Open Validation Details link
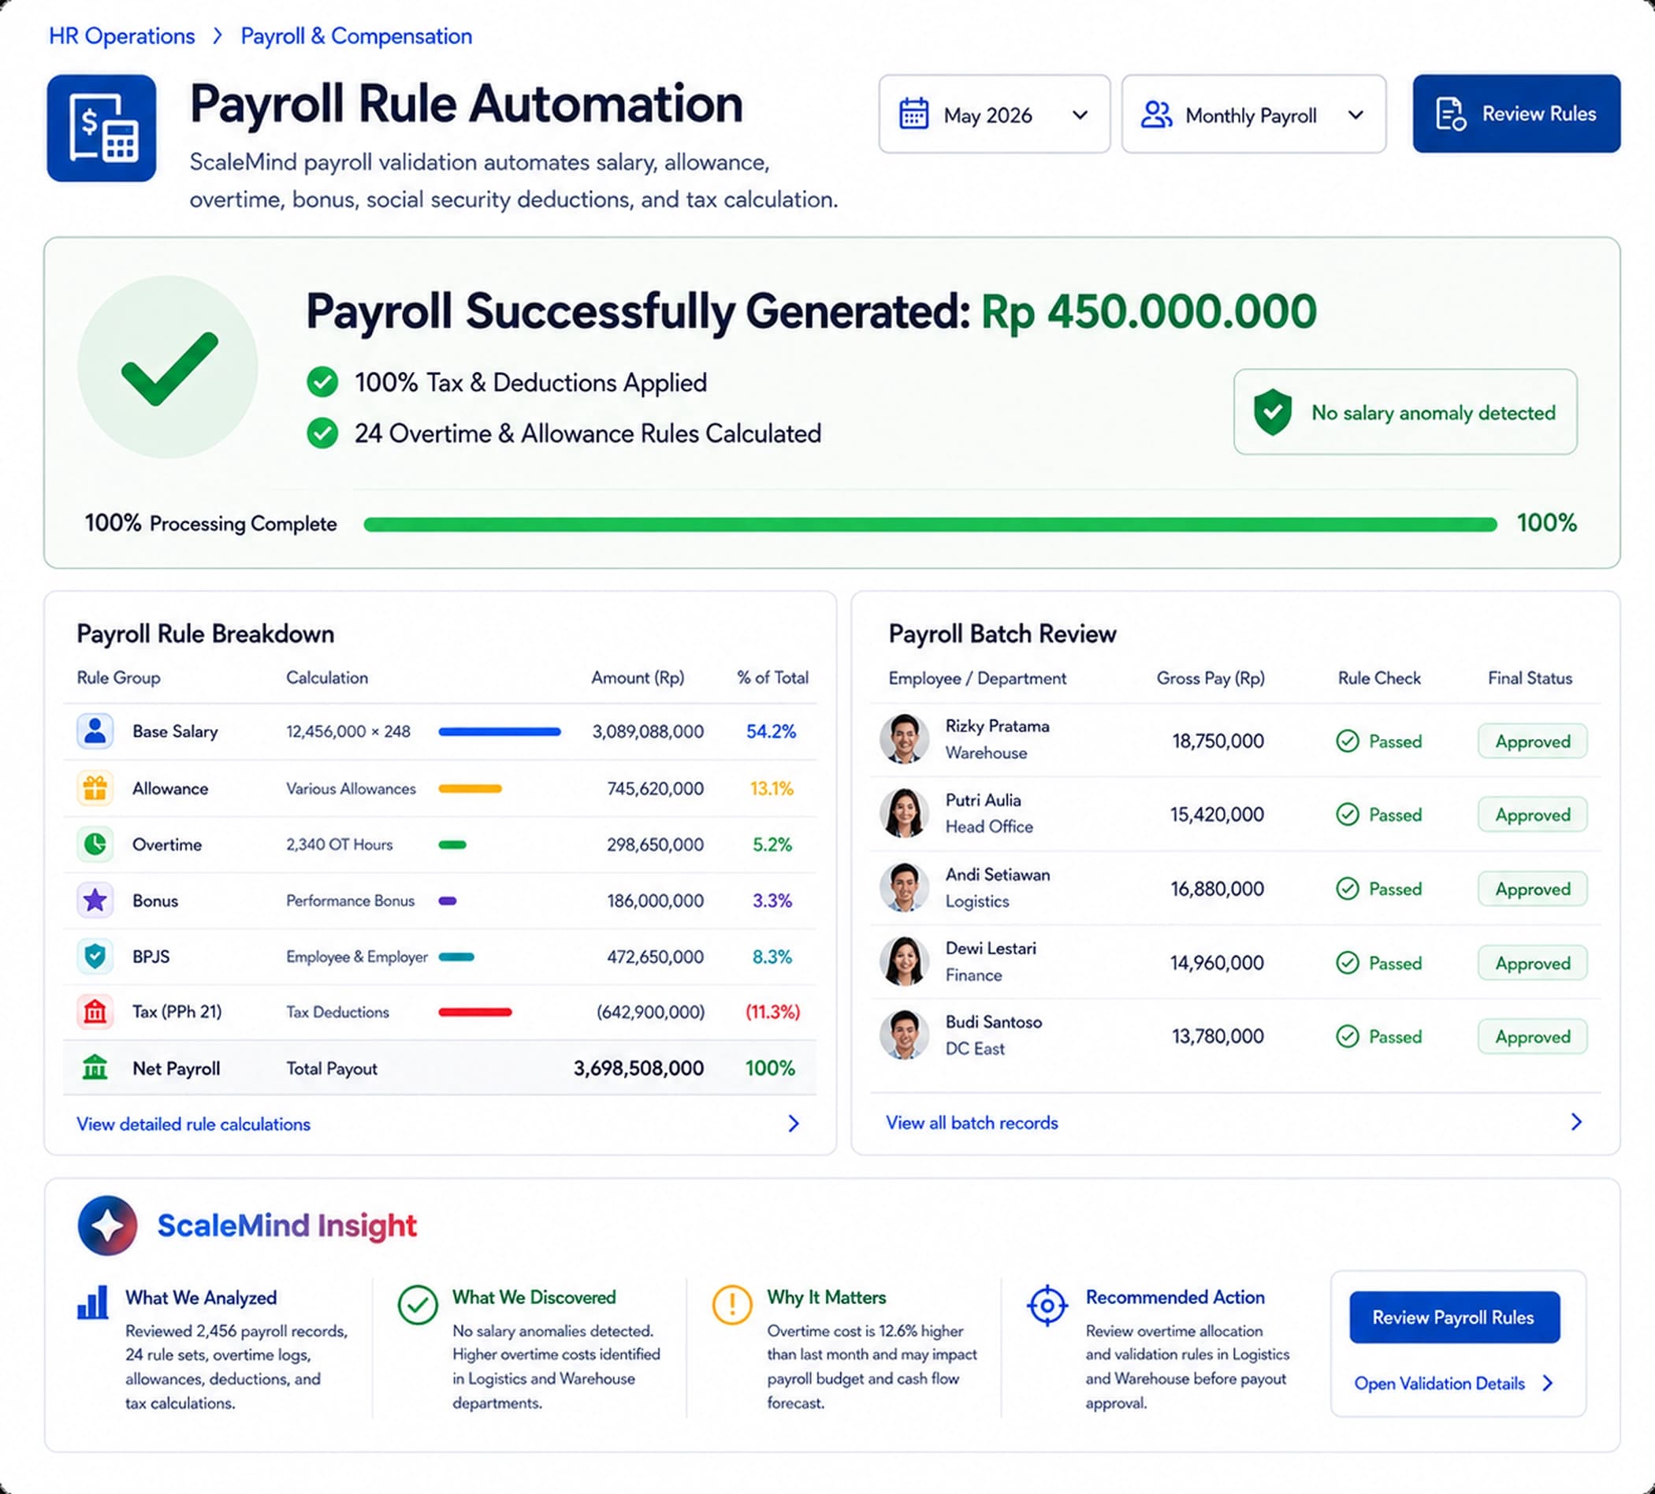The height and width of the screenshot is (1494, 1655). coord(1440,1383)
